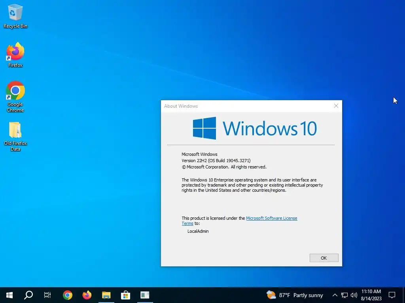405x303 pixels.
Task: Close the About Windows dialog
Action: (336, 106)
